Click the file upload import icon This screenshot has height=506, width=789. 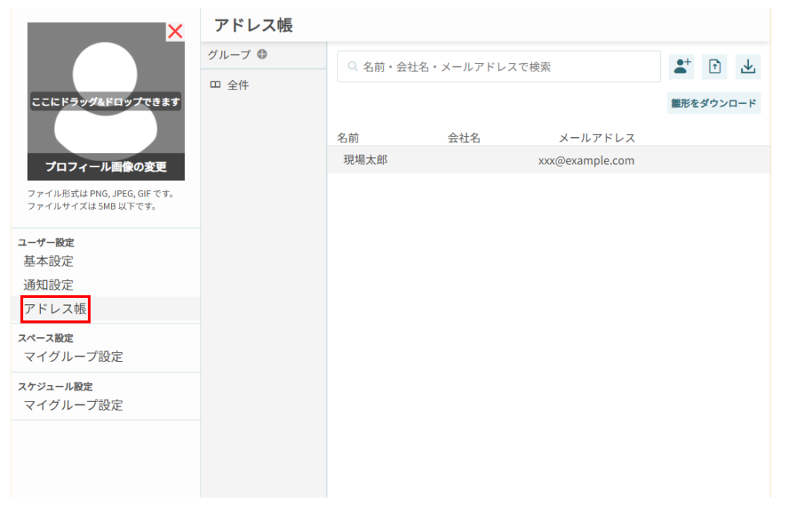pyautogui.click(x=714, y=67)
